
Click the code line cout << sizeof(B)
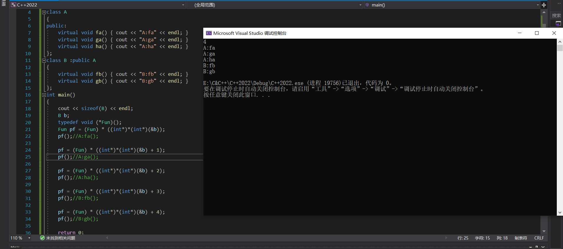tap(95, 109)
